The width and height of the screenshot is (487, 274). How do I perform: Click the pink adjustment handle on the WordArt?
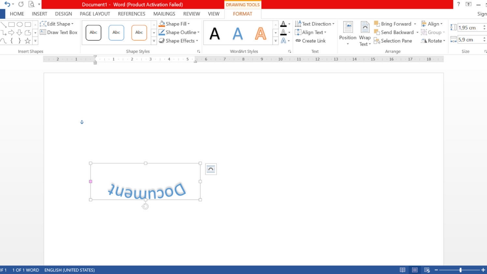pyautogui.click(x=91, y=181)
